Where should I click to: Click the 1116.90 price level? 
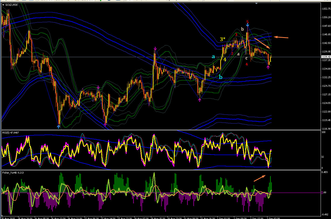[326, 129]
